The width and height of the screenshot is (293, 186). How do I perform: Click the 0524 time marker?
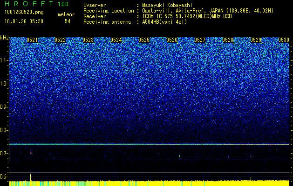tap(116, 40)
